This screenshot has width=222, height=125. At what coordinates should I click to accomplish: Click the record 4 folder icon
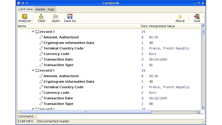37,32
